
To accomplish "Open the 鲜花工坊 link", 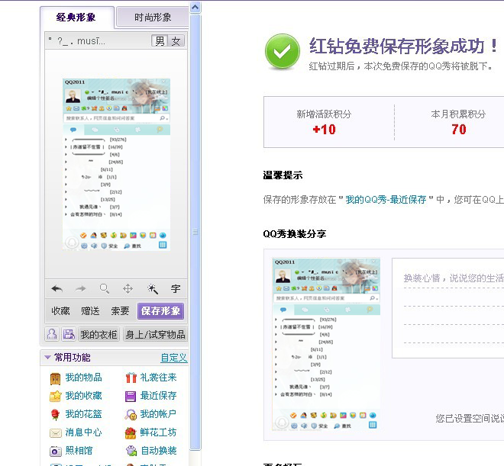I will (x=159, y=432).
